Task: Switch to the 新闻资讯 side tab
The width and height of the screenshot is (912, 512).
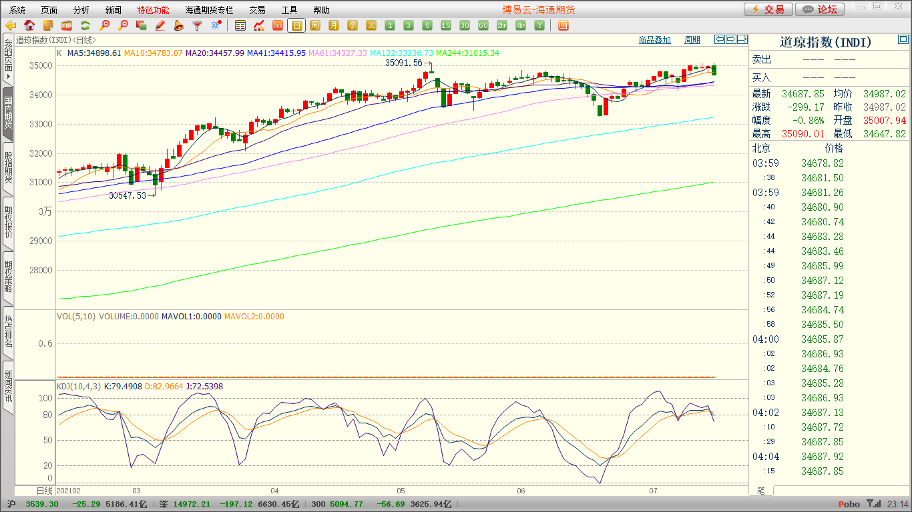Action: pyautogui.click(x=8, y=386)
